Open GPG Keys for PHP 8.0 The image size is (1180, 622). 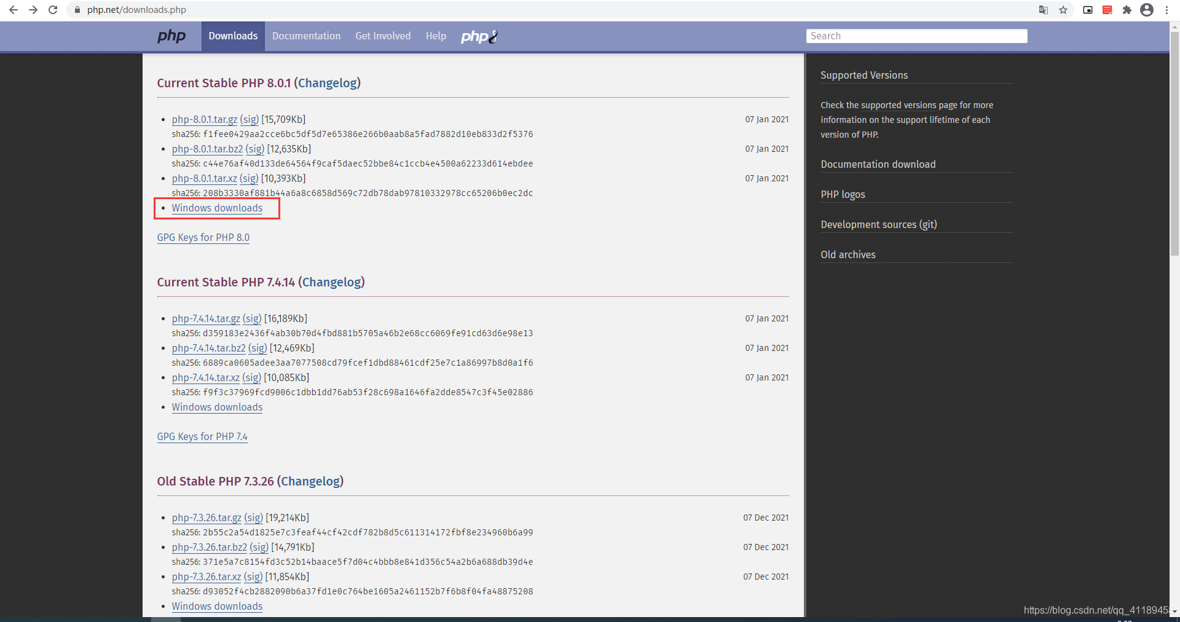(x=203, y=237)
